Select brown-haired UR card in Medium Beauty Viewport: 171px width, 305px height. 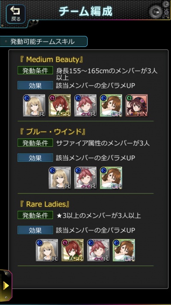[x=111, y=106]
